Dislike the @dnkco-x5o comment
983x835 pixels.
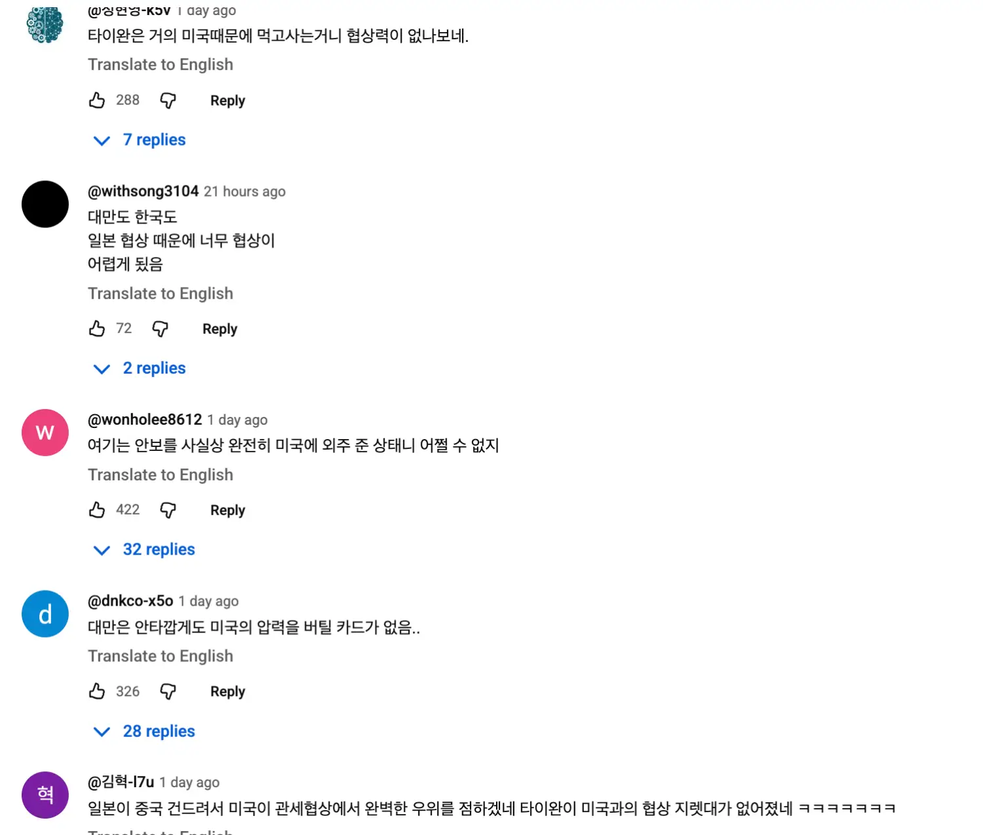coord(168,691)
